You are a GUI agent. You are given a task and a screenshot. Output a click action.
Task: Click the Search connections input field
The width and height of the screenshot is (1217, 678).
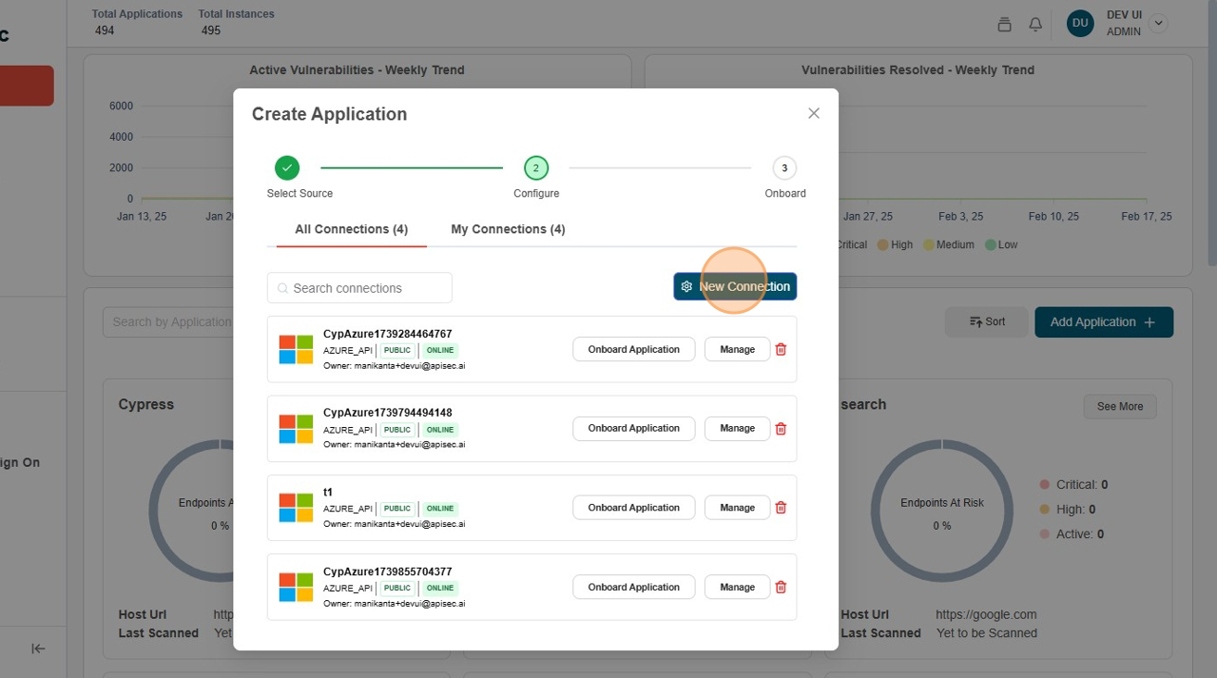tap(366, 288)
